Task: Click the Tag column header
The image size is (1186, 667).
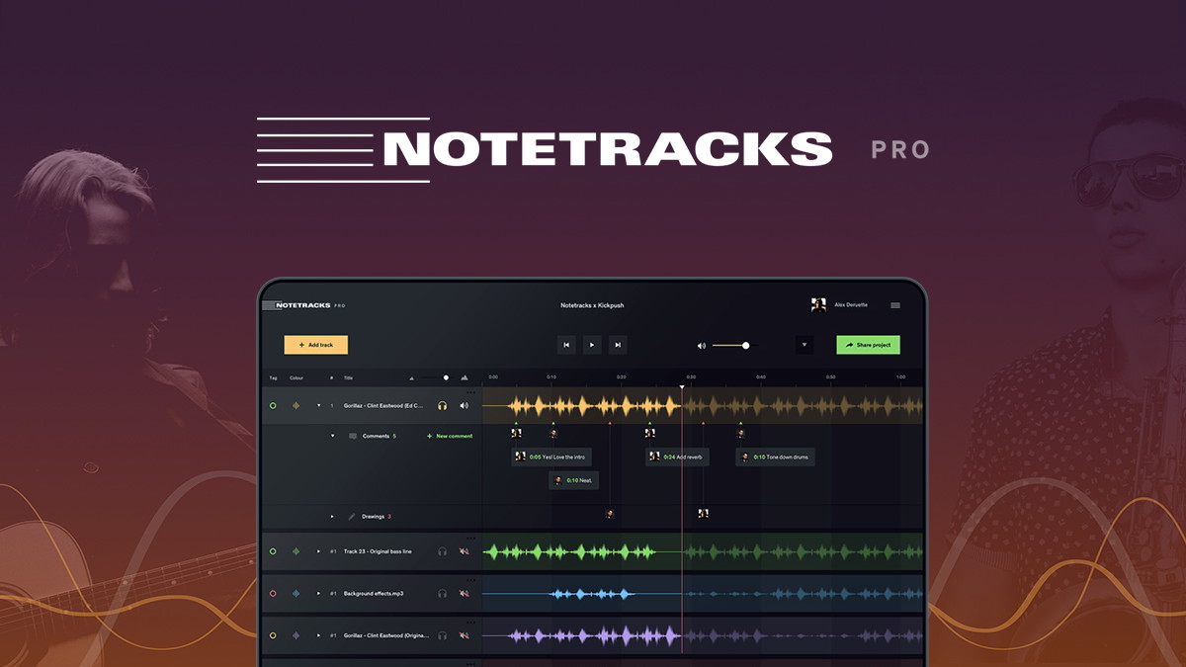Action: (x=274, y=377)
